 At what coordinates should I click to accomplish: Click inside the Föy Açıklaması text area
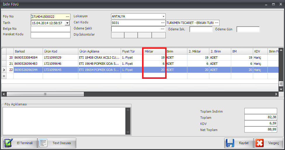tap(64, 121)
